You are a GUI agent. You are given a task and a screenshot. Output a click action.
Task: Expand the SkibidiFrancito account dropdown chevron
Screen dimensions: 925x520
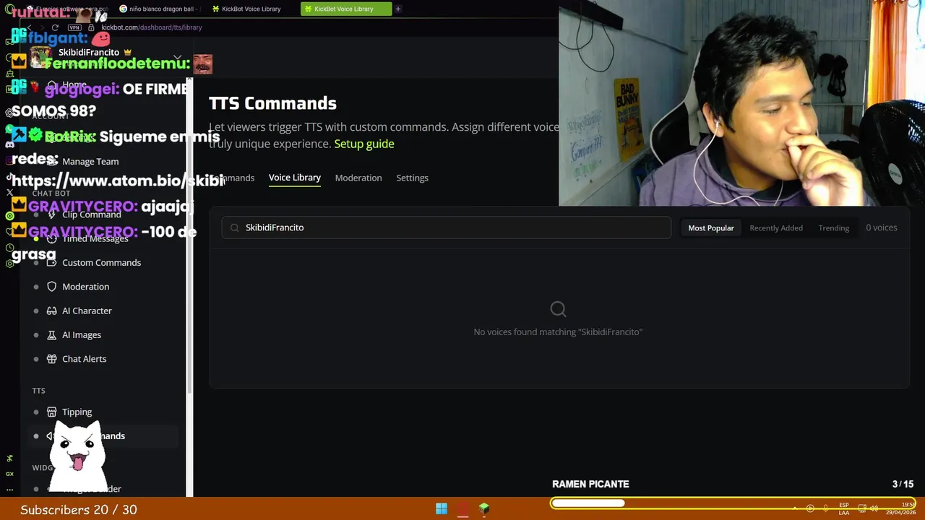[177, 57]
